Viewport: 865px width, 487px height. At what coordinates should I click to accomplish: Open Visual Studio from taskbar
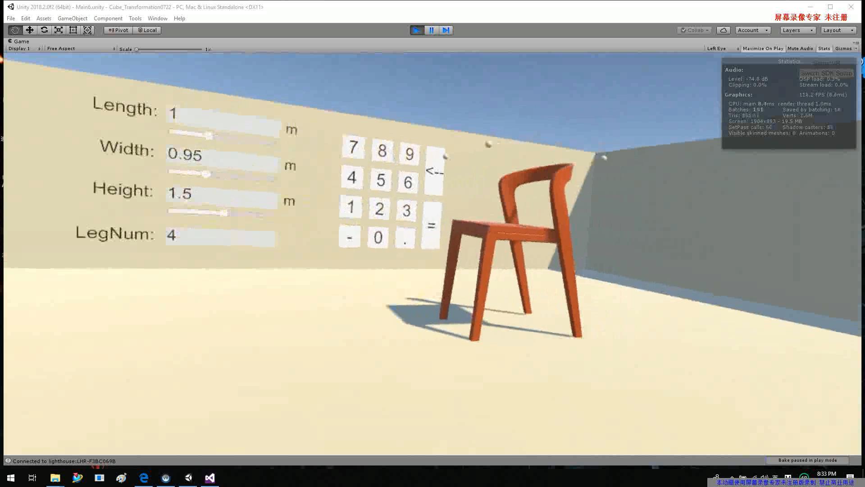click(210, 478)
